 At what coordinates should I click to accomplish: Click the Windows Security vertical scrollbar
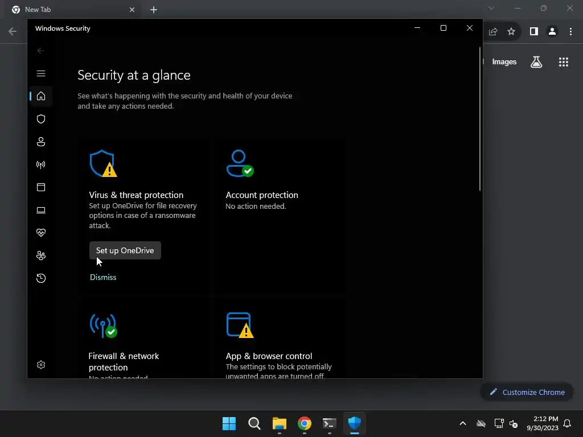coord(480,119)
